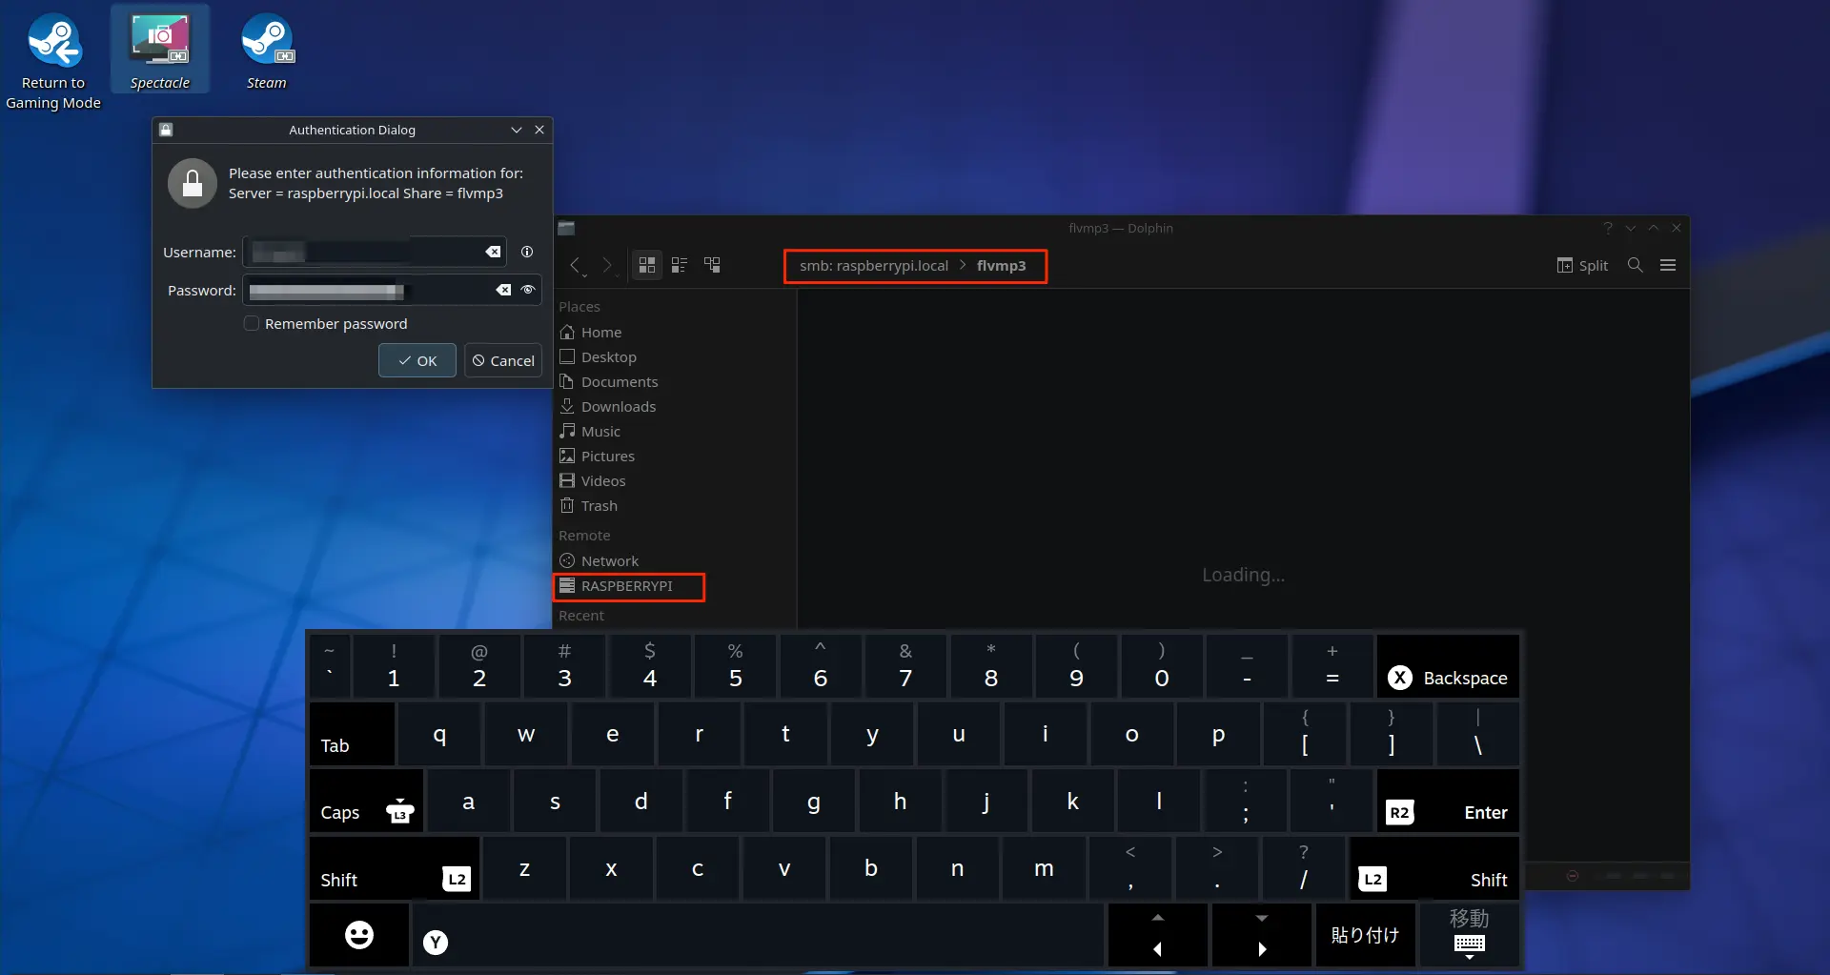Tap the semicolon key
This screenshot has height=975, width=1830.
(1246, 801)
